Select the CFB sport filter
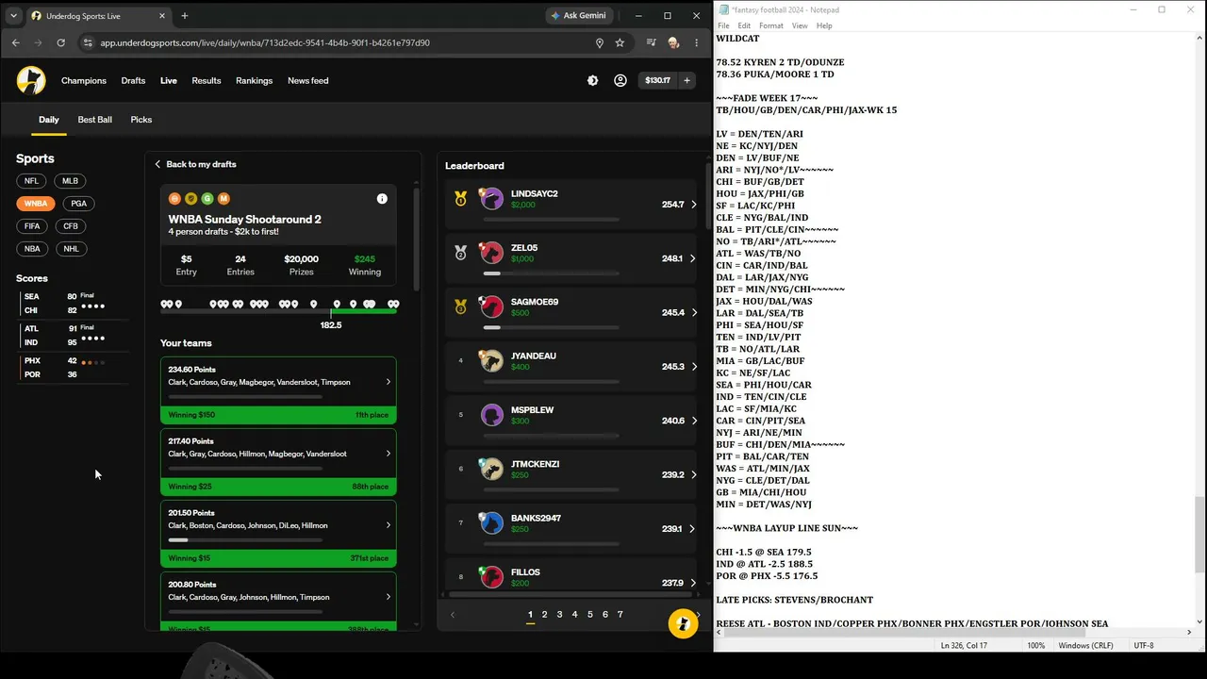The image size is (1207, 679). 72,226
